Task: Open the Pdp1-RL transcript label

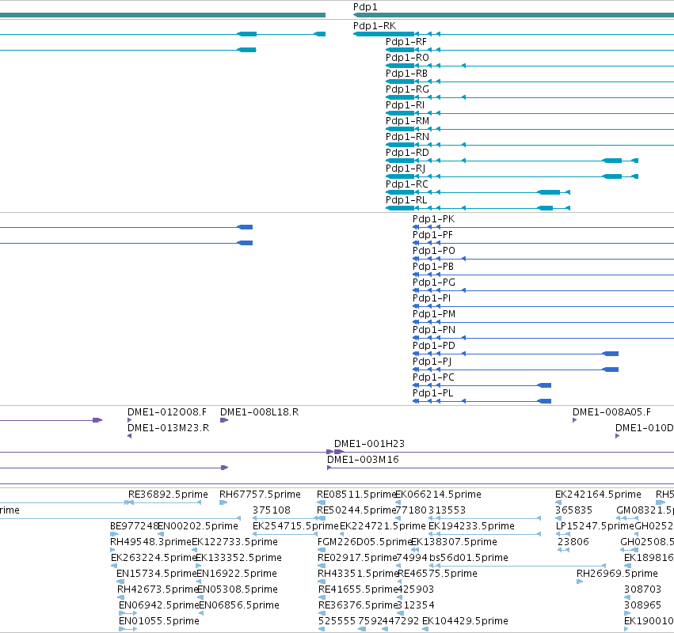Action: 406,200
